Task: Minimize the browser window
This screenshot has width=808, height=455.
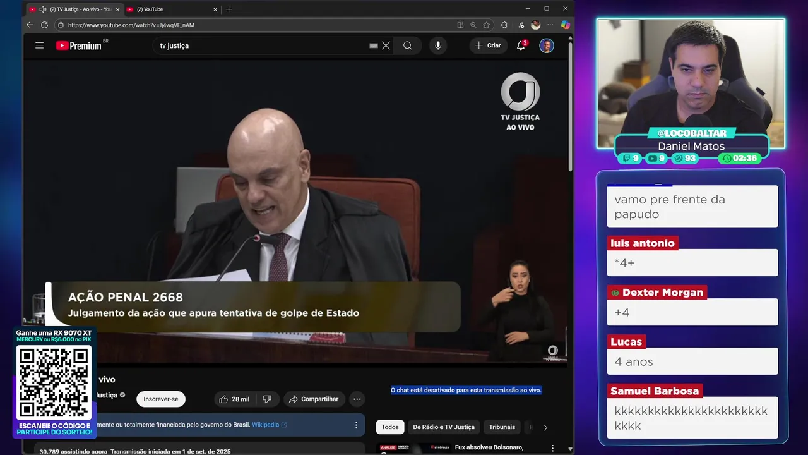Action: click(528, 9)
